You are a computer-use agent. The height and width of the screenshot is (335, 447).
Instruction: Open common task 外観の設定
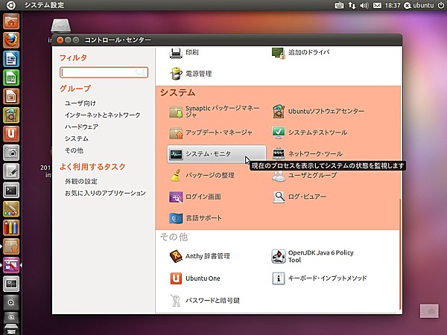[x=81, y=182]
